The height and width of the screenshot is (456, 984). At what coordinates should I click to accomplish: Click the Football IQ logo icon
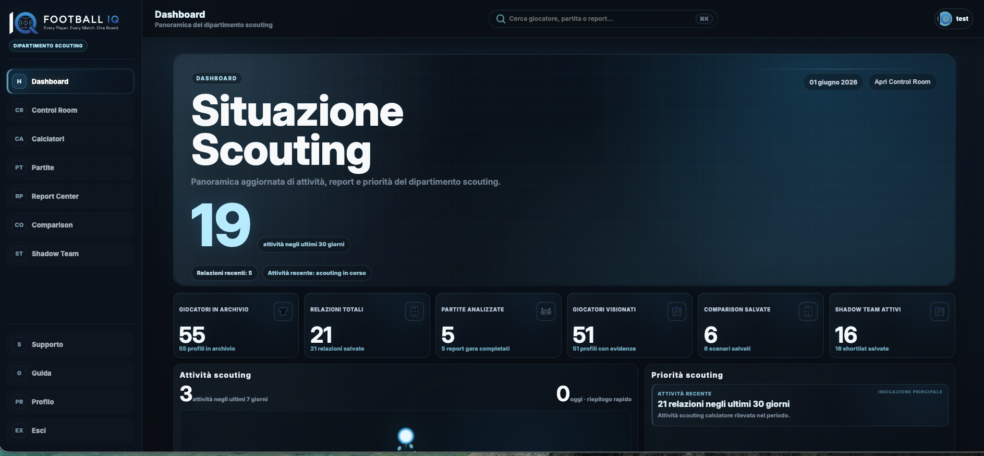[x=23, y=22]
